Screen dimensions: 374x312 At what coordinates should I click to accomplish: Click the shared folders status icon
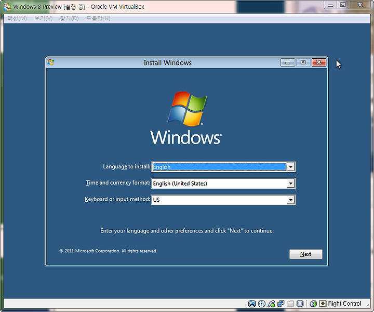[290, 304]
